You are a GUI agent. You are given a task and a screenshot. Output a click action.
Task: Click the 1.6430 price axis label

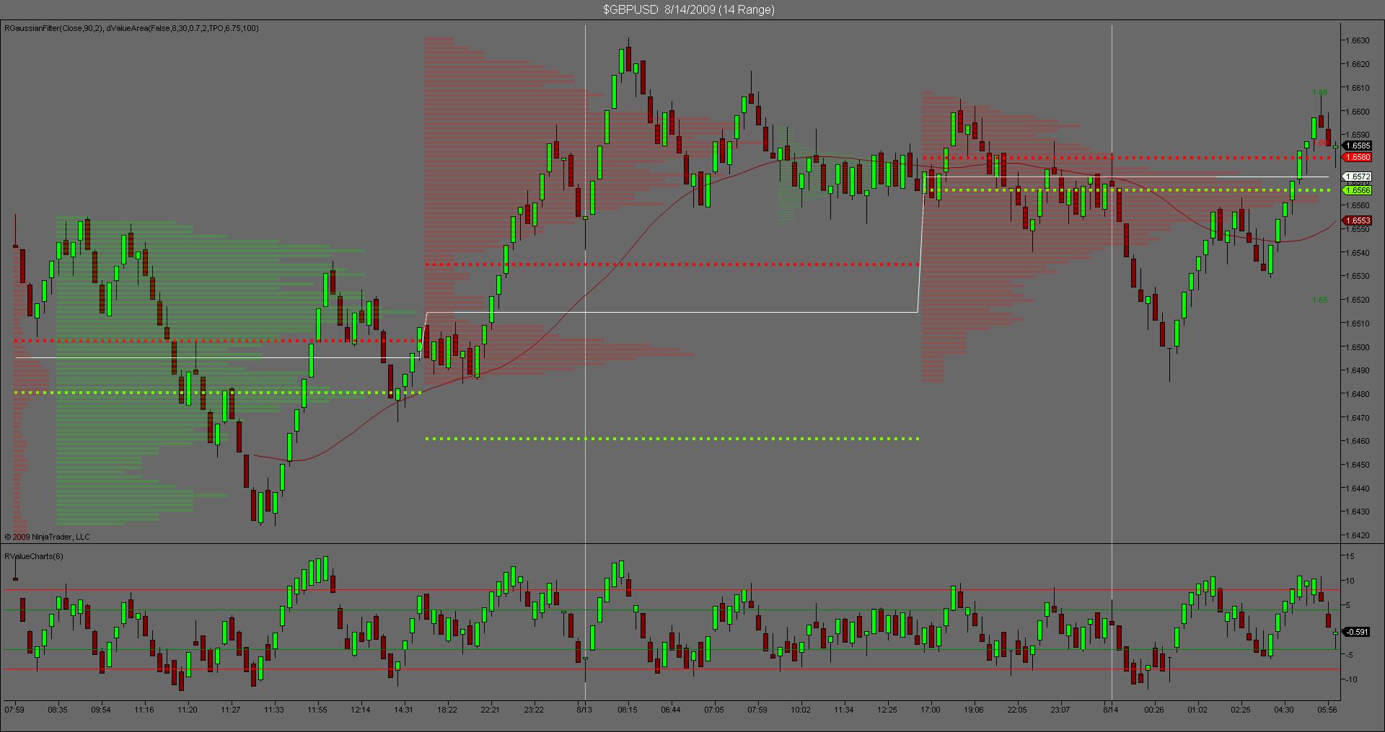1358,512
